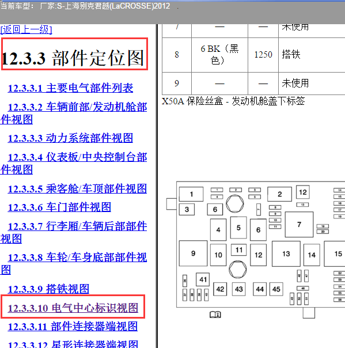The image size is (345, 348).
Task: Open 12.3.3.12 星形连接器端视图 link
Action: (73, 344)
